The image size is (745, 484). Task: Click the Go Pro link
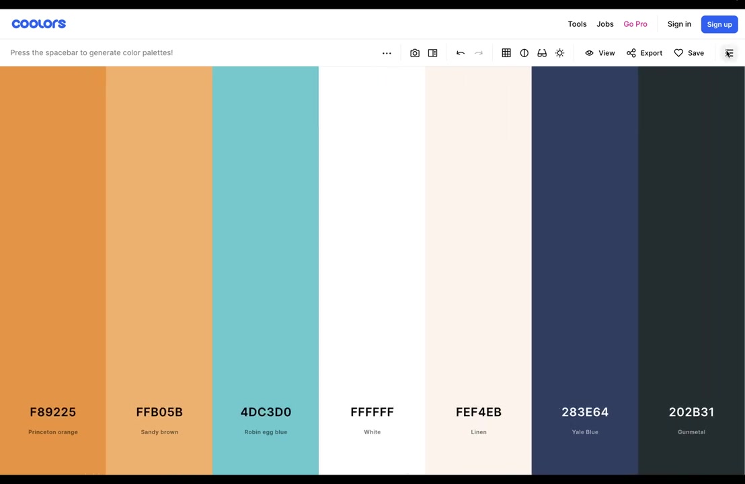(635, 24)
